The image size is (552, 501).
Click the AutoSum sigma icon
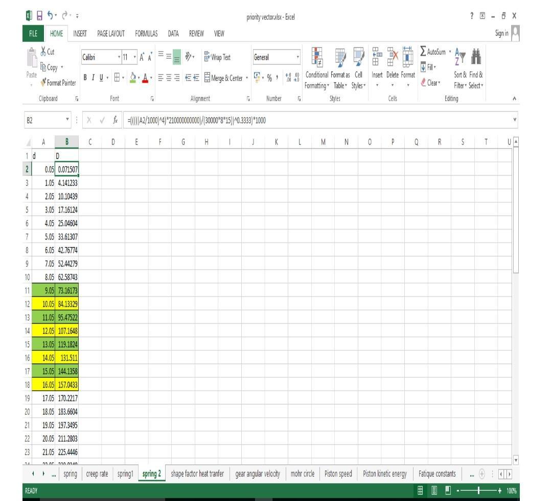[x=423, y=52]
